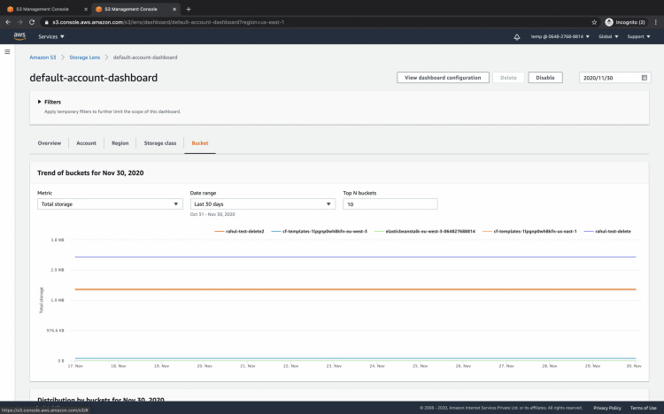The image size is (664, 414).
Task: Bookmark page with star icon
Action: pyautogui.click(x=594, y=21)
